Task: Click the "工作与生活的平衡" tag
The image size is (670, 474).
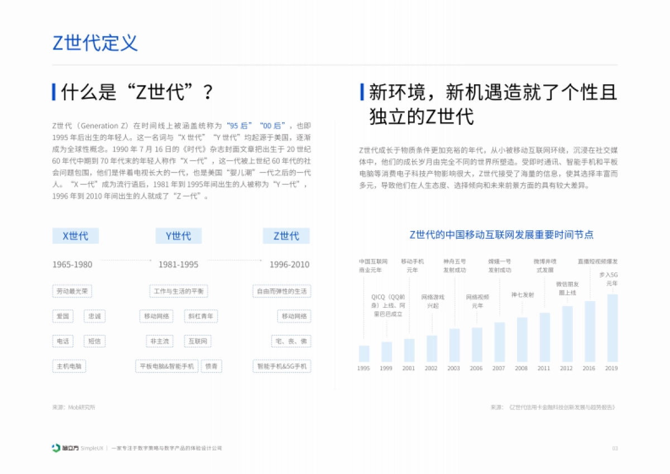Action: 178,291
